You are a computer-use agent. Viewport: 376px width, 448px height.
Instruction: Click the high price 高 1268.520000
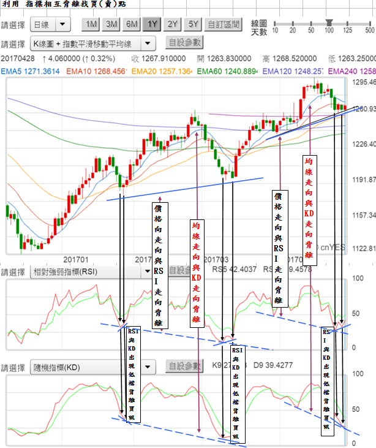[290, 59]
